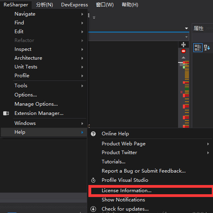Expand the Product Web Page submenu
The width and height of the screenshot is (213, 213).
[x=208, y=144]
